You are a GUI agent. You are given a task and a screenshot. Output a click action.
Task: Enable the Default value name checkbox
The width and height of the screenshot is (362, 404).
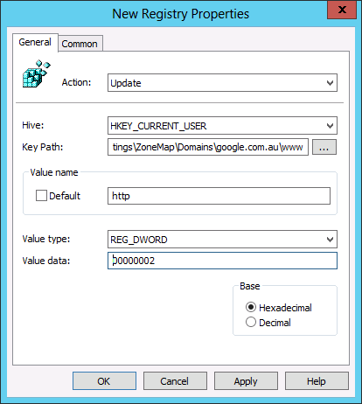[41, 196]
